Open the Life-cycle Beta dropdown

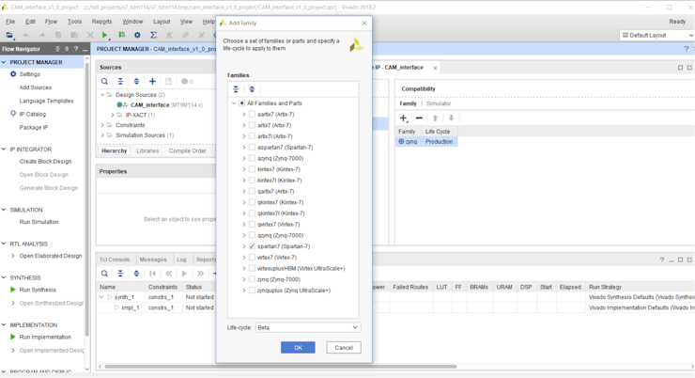[x=308, y=327]
